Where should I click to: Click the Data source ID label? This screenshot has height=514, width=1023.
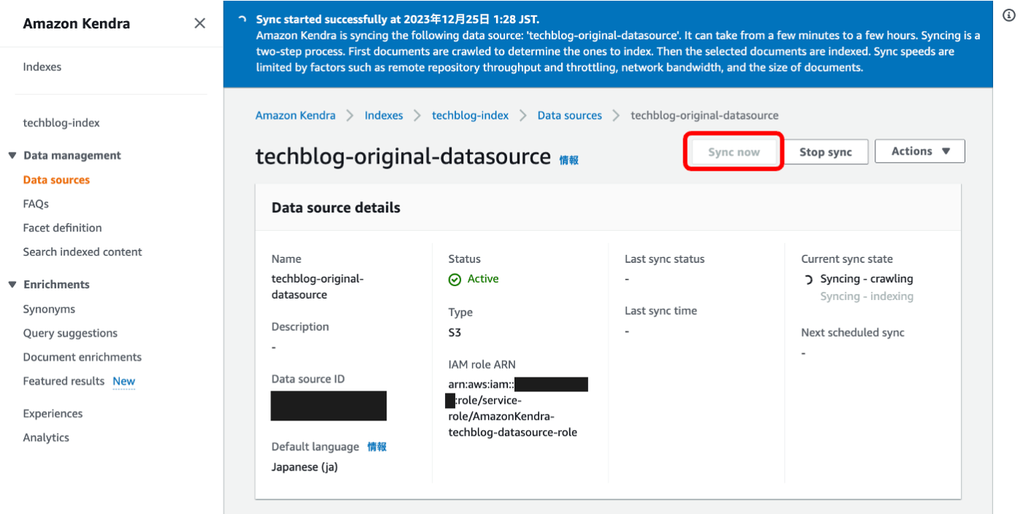click(308, 380)
